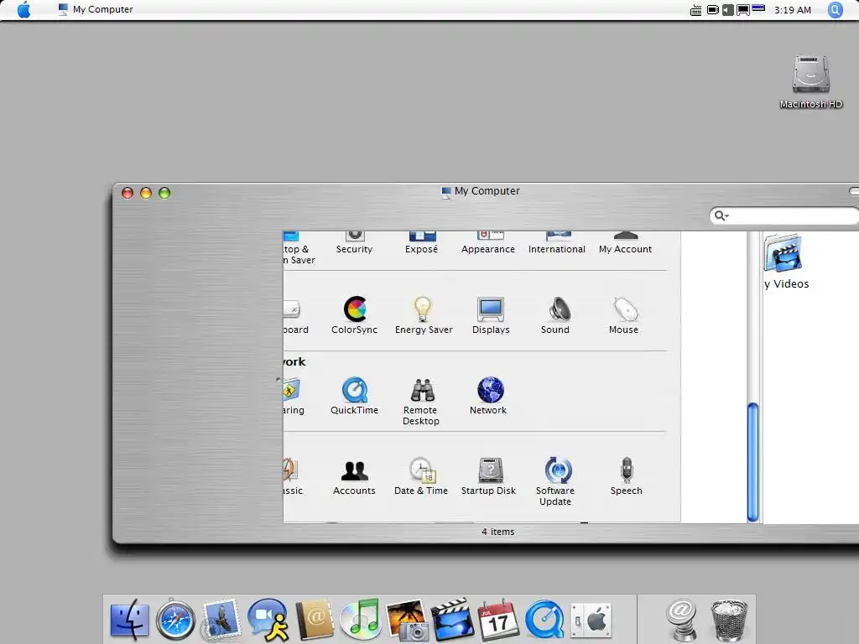This screenshot has height=644, width=859.
Task: Open iCal calendar icon in dock
Action: pos(498,620)
